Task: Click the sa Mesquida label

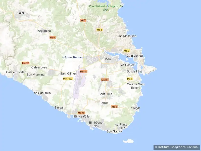Action: [x=128, y=36]
